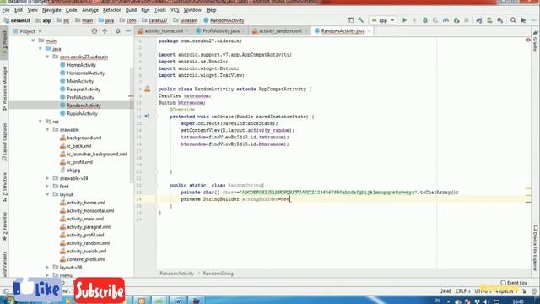Screen dimensions: 540x304
Task: Open the app run configuration dropdown
Action: 383,20
